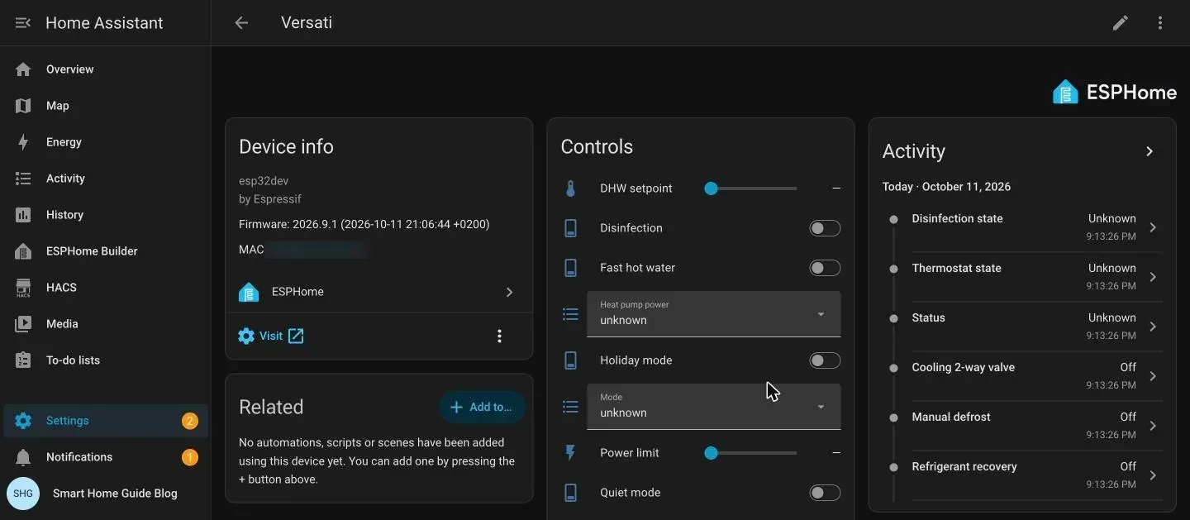
Task: Expand the Activity panel with its chevron
Action: pyautogui.click(x=1150, y=151)
